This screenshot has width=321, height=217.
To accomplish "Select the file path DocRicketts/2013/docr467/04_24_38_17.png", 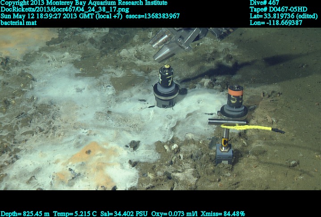I will point(65,9).
